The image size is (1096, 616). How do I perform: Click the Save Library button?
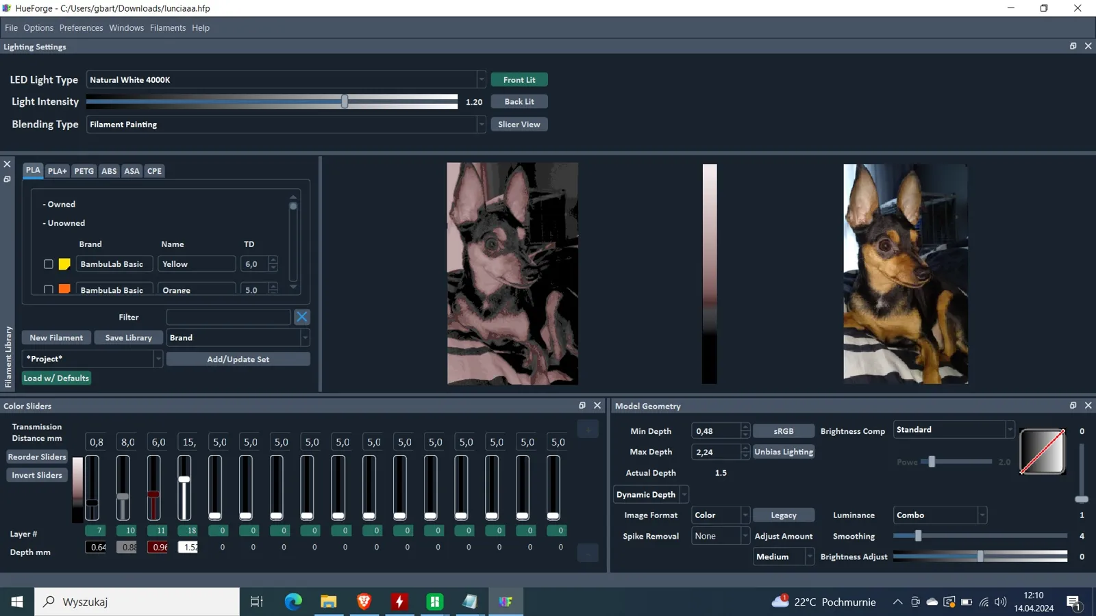click(128, 337)
